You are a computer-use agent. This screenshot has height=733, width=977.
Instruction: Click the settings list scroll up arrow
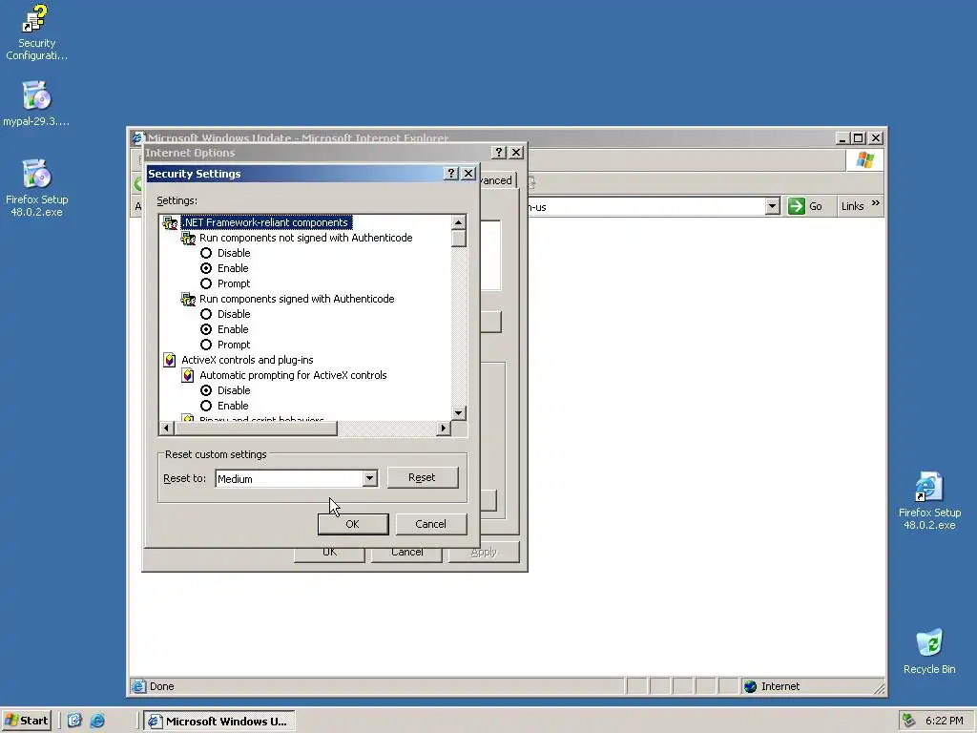(459, 222)
